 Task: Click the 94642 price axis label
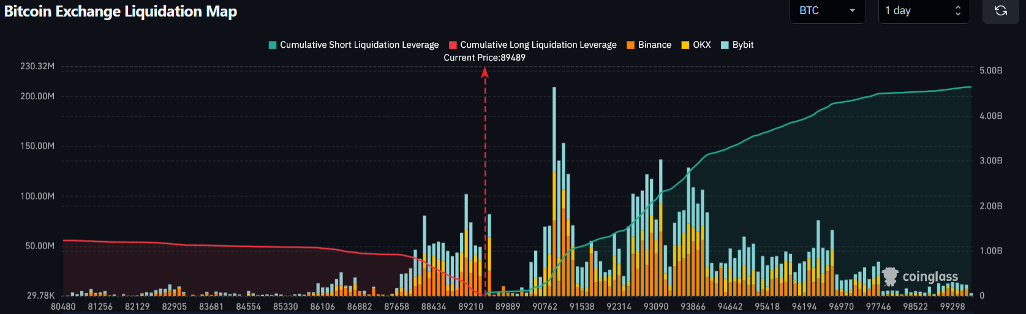(x=730, y=306)
